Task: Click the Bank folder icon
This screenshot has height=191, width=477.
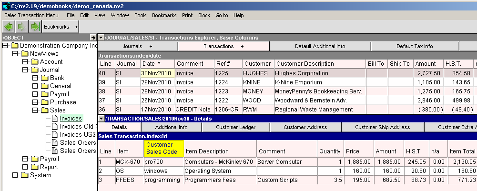Action: tap(45, 78)
